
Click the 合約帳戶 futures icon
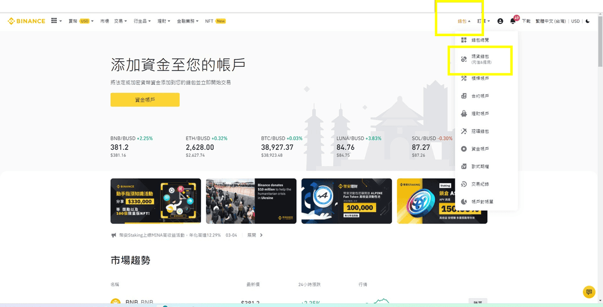[x=464, y=95]
